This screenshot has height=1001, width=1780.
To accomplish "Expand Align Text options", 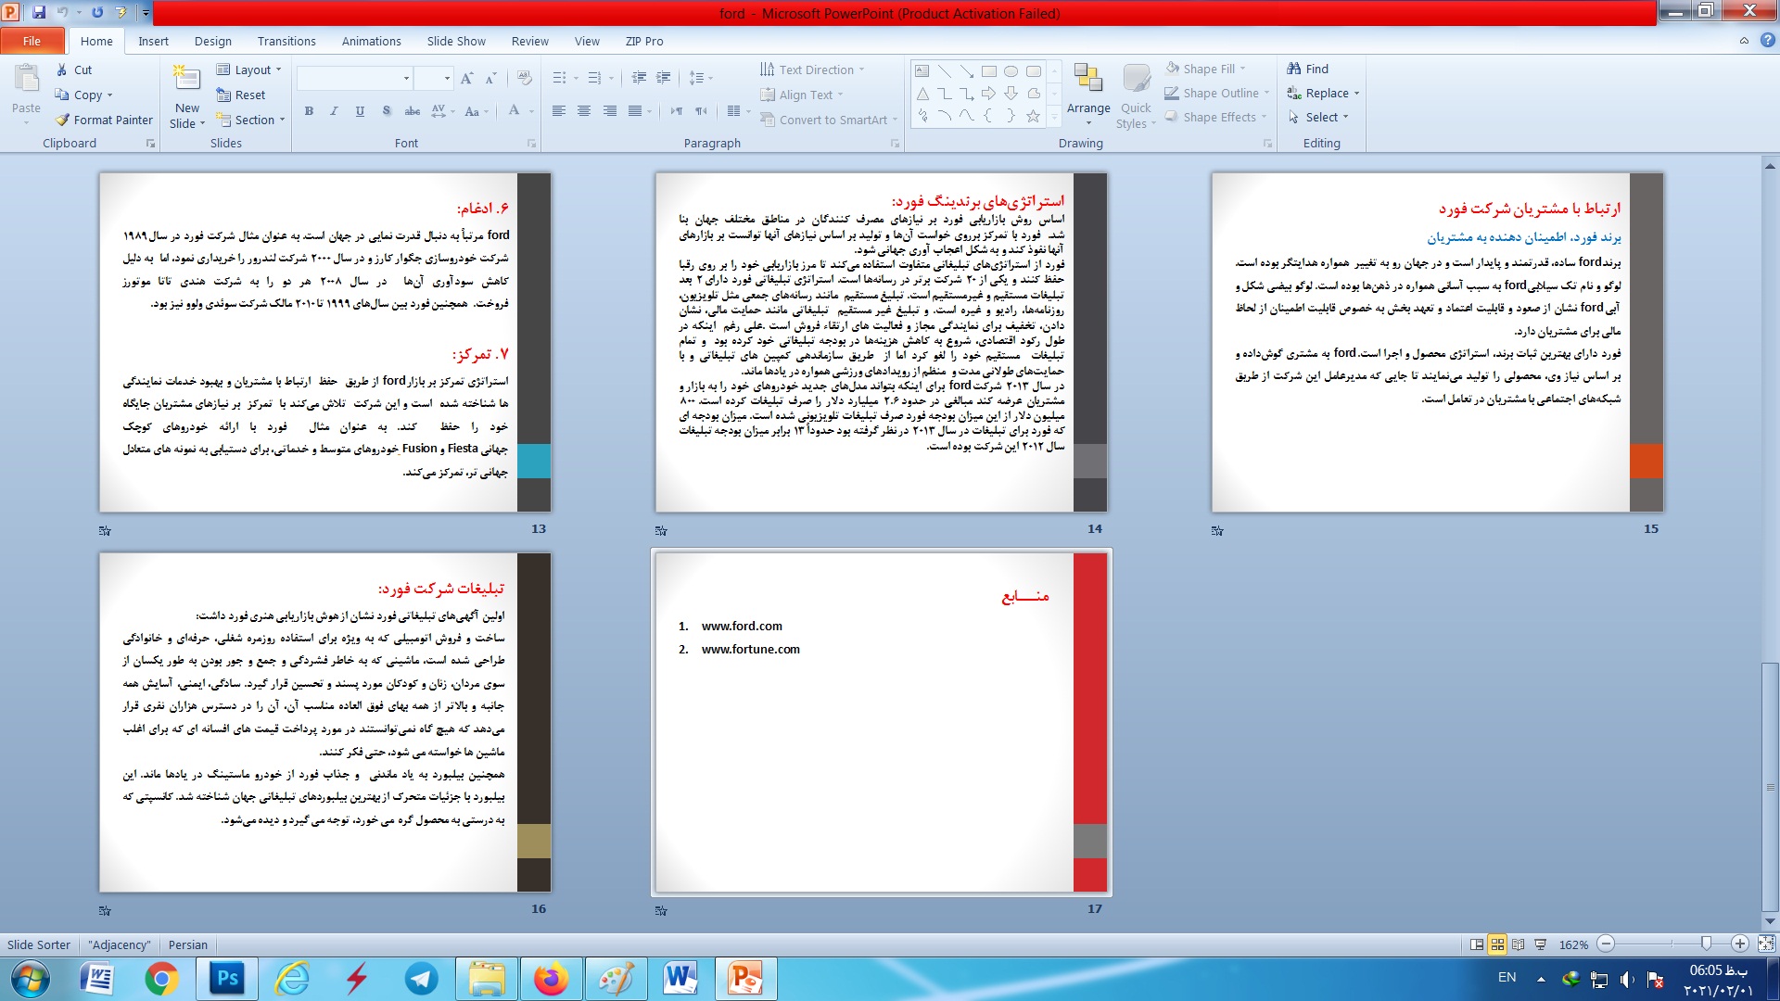I will [802, 95].
